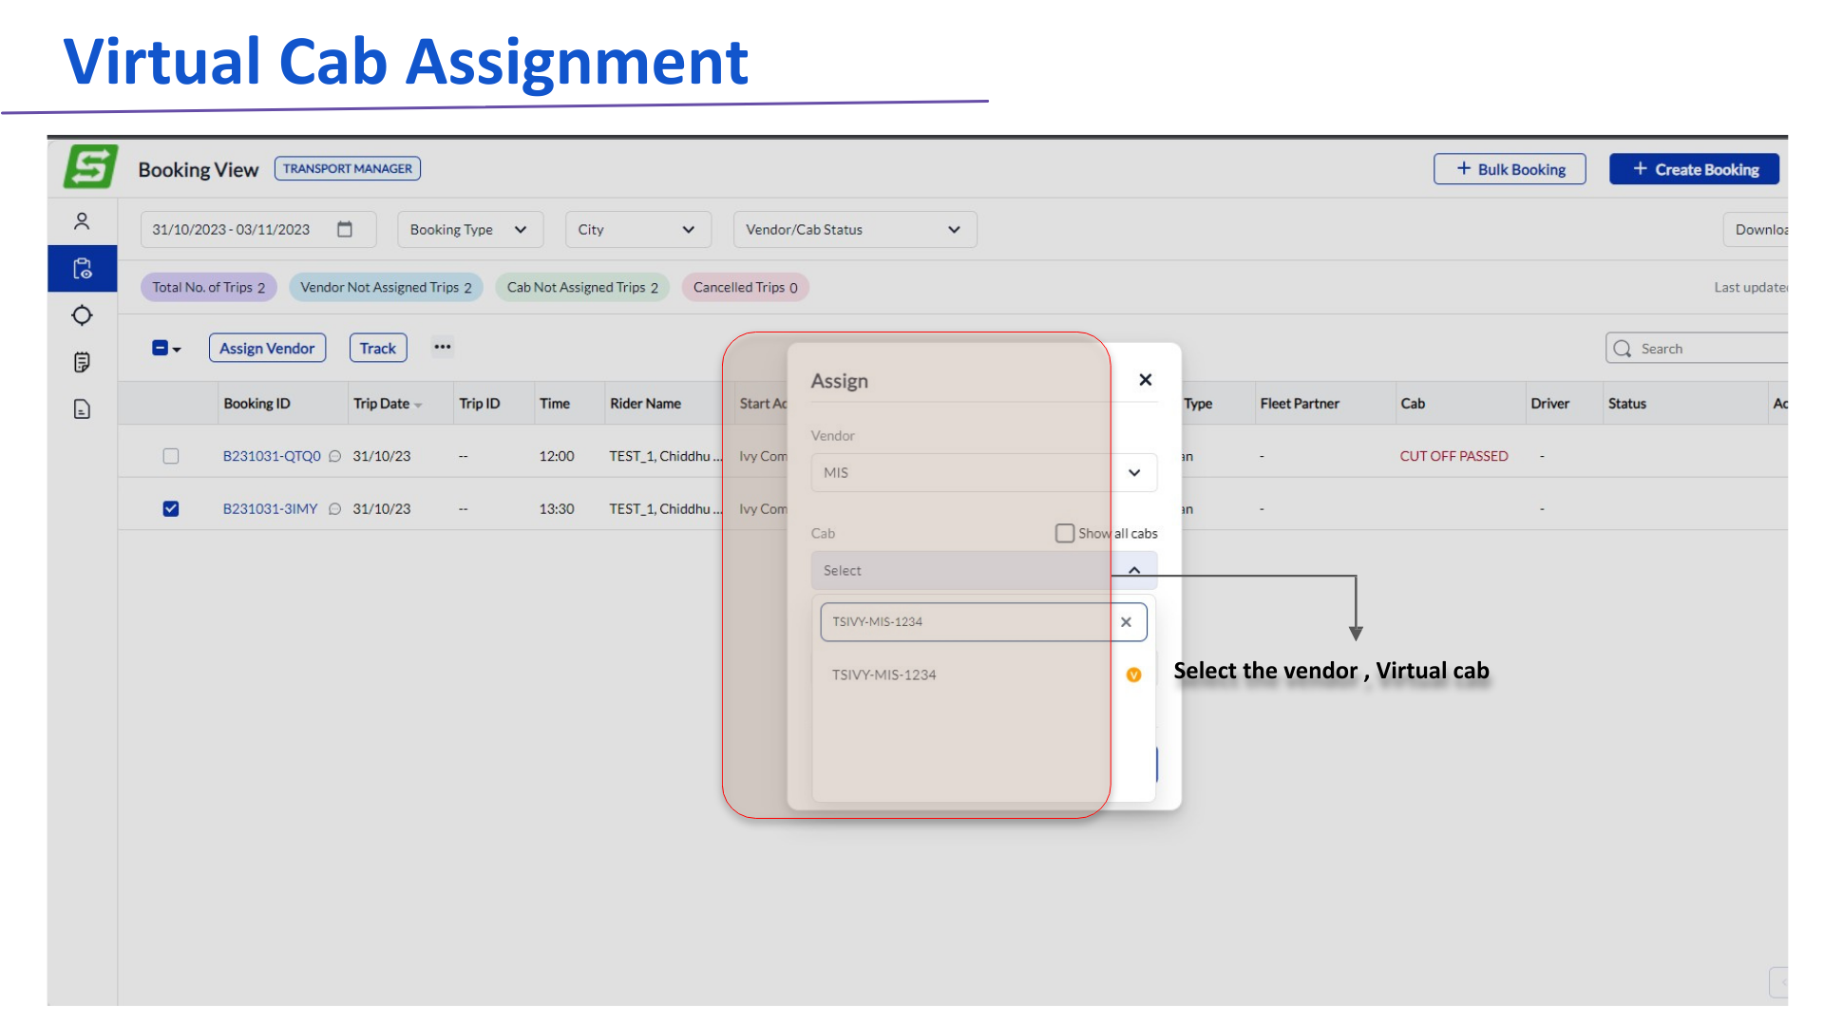Filter by Cab Not Assigned Trips
This screenshot has height=1026, width=1824.
point(581,287)
